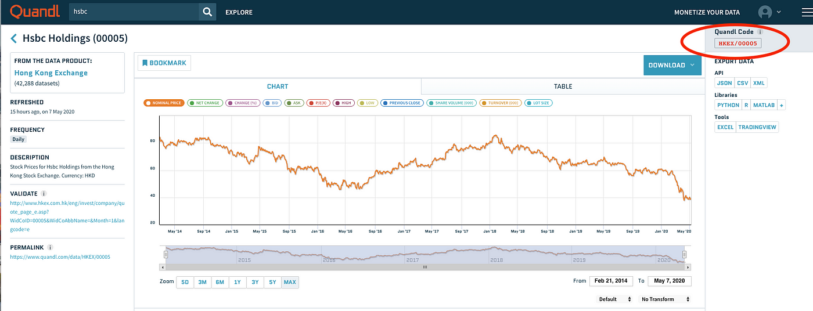Switch to the Chart tab
Viewport: 813px width, 311px height.
click(278, 86)
